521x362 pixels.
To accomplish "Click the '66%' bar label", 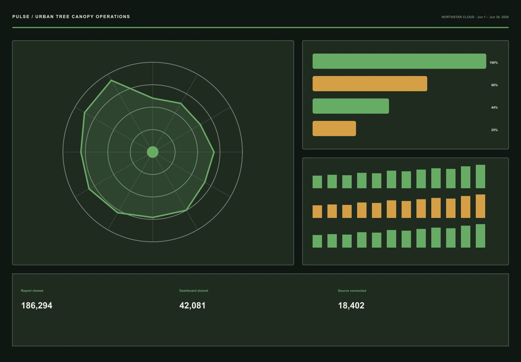I will point(494,85).
